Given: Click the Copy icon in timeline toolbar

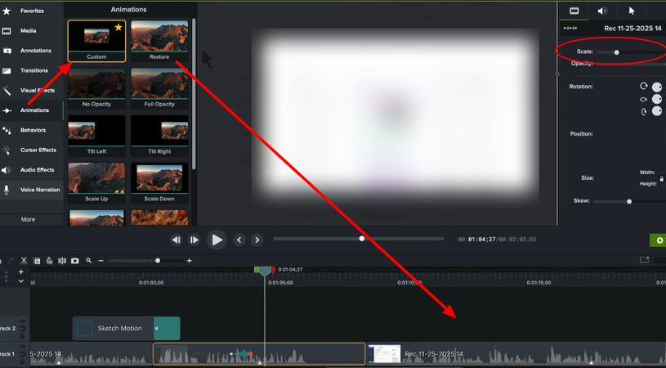Looking at the screenshot, I should point(37,261).
